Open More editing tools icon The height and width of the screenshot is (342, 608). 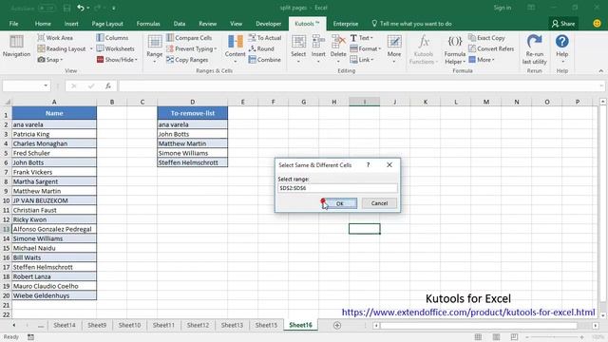tap(394, 43)
